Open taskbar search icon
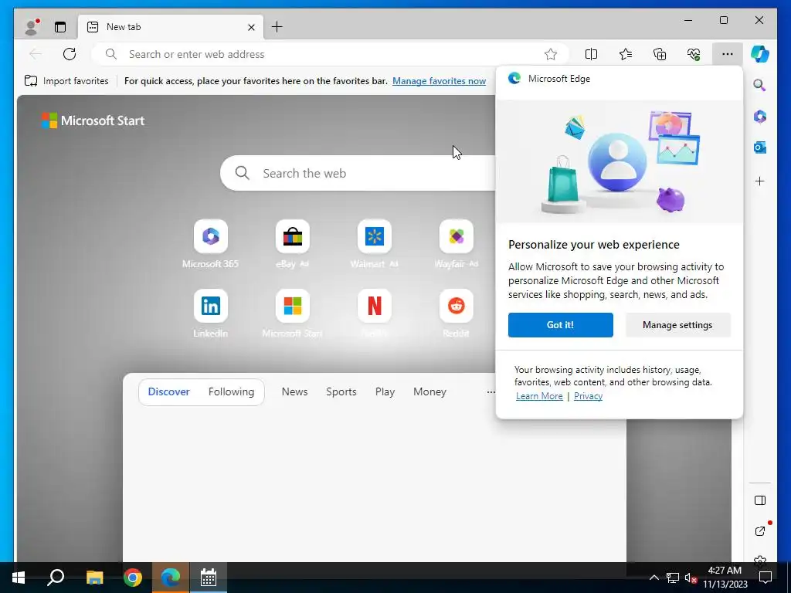Screen dimensions: 791x593 coord(56,578)
